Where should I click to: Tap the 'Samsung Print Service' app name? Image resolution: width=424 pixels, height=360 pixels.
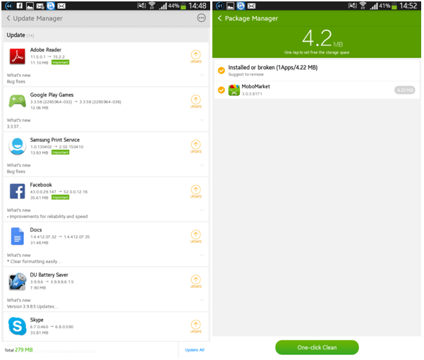pyautogui.click(x=54, y=140)
